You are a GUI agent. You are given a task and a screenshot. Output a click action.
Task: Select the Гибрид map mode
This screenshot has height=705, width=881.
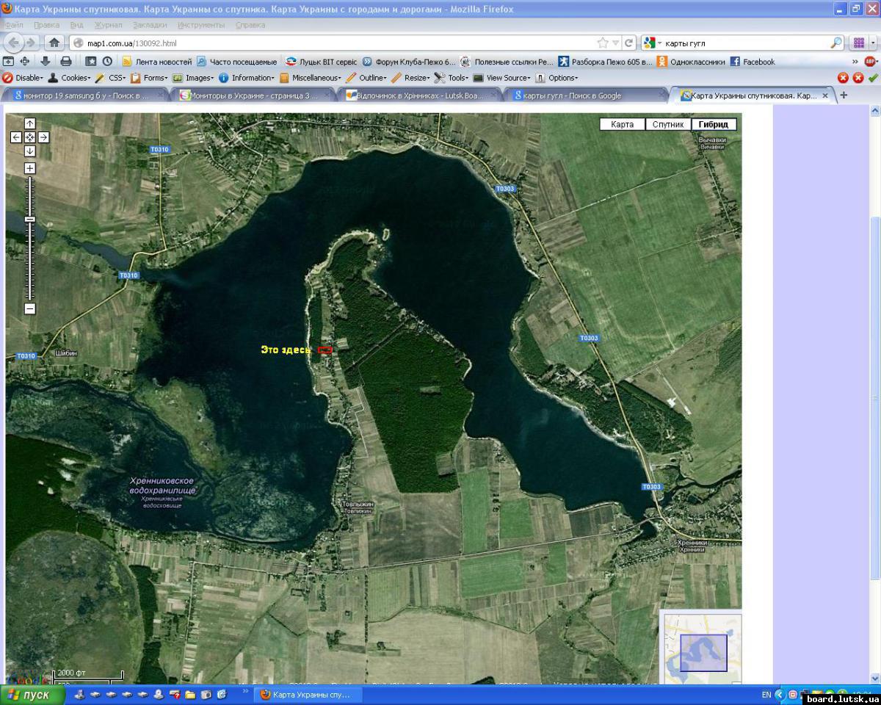coord(713,124)
